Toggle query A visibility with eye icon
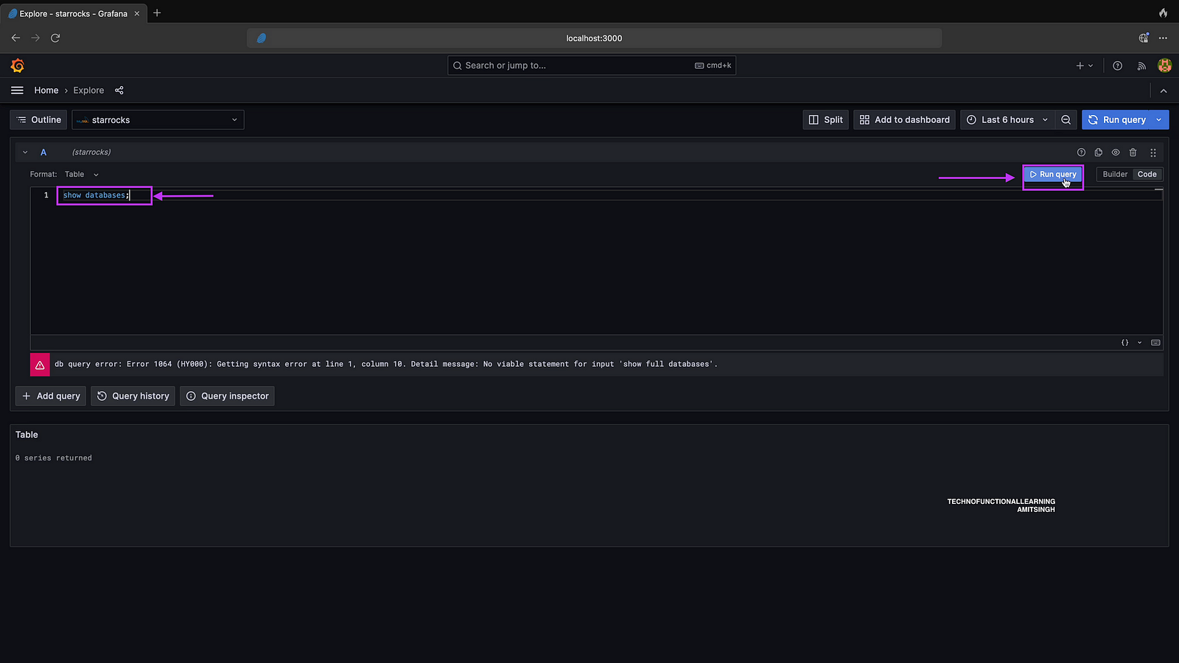 [1116, 152]
